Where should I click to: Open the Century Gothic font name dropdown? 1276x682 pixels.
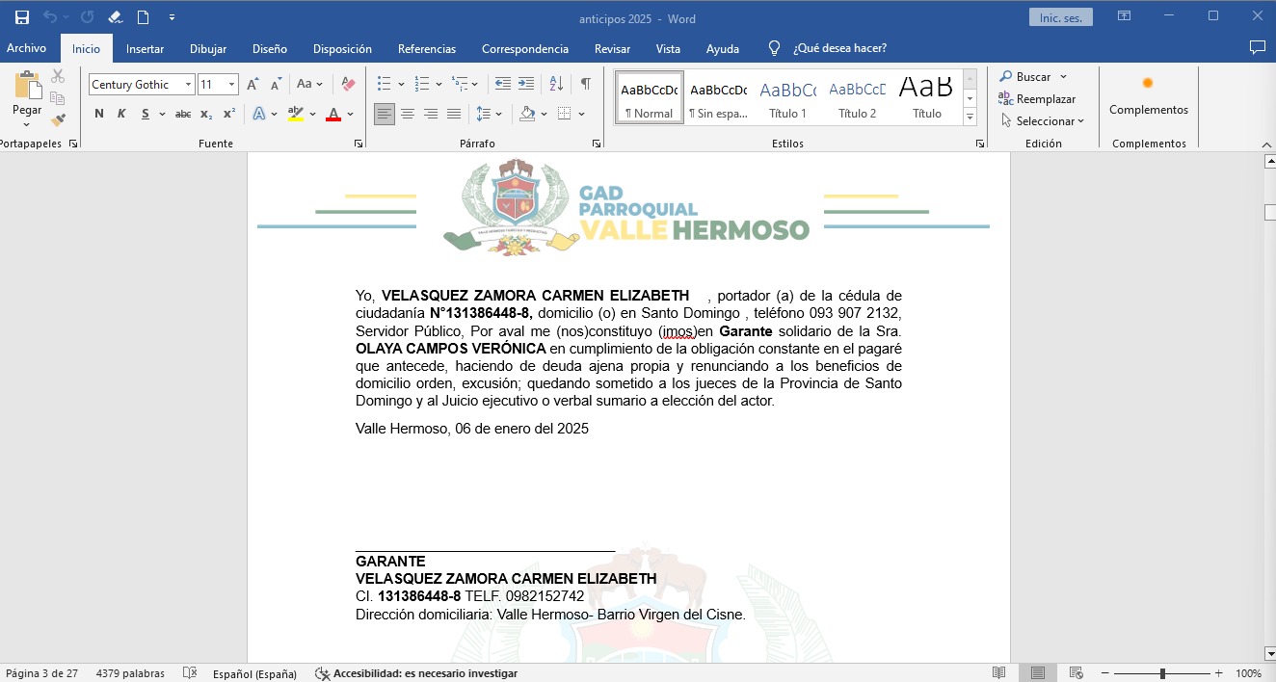click(188, 85)
